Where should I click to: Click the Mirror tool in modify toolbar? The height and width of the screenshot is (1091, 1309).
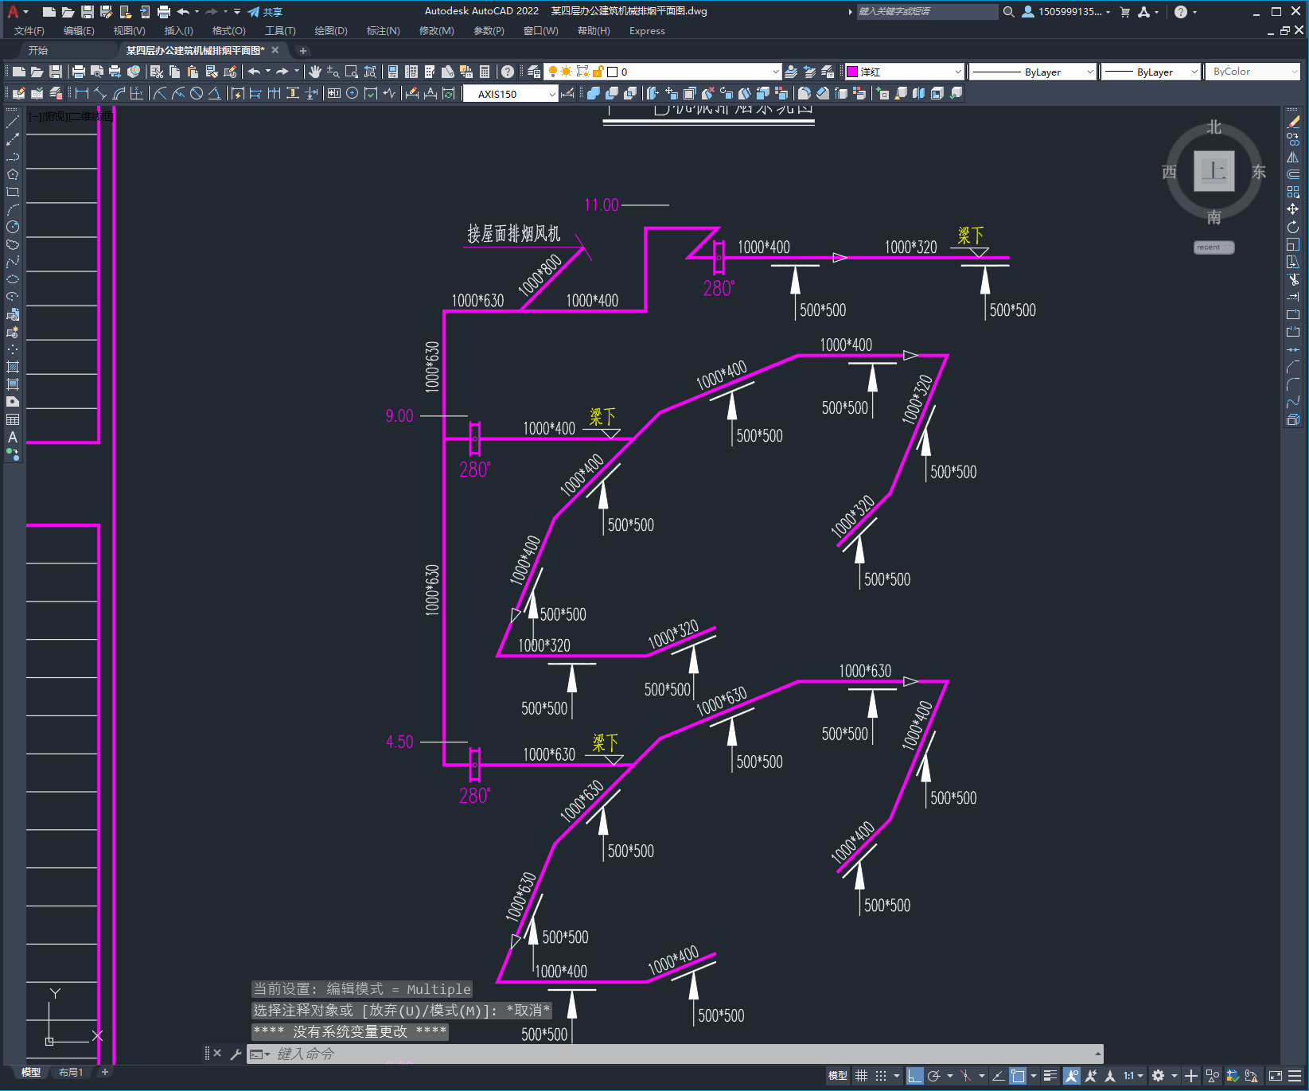pyautogui.click(x=1293, y=157)
